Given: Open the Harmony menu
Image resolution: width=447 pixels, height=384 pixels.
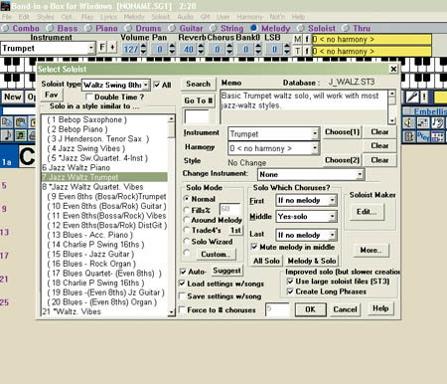Looking at the screenshot, I should pyautogui.click(x=250, y=17).
